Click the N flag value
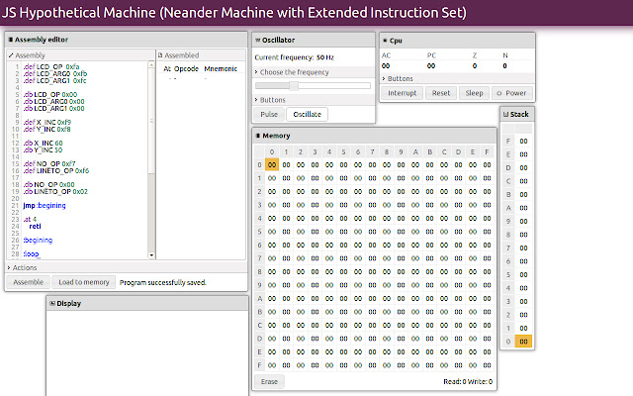This screenshot has width=633, height=396. point(504,66)
